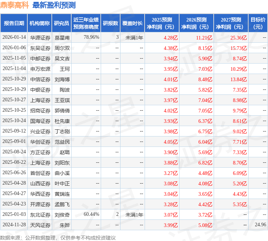This screenshot has height=241, width=268.
Task: Select 方正证券 institution cell
Action: 40,152
